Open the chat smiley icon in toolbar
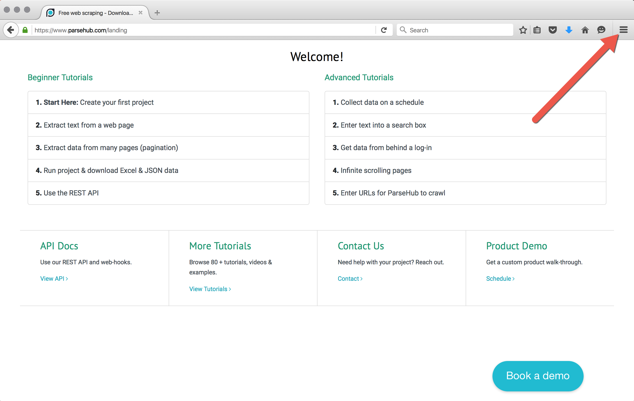Viewport: 634px width, 401px height. [x=601, y=30]
